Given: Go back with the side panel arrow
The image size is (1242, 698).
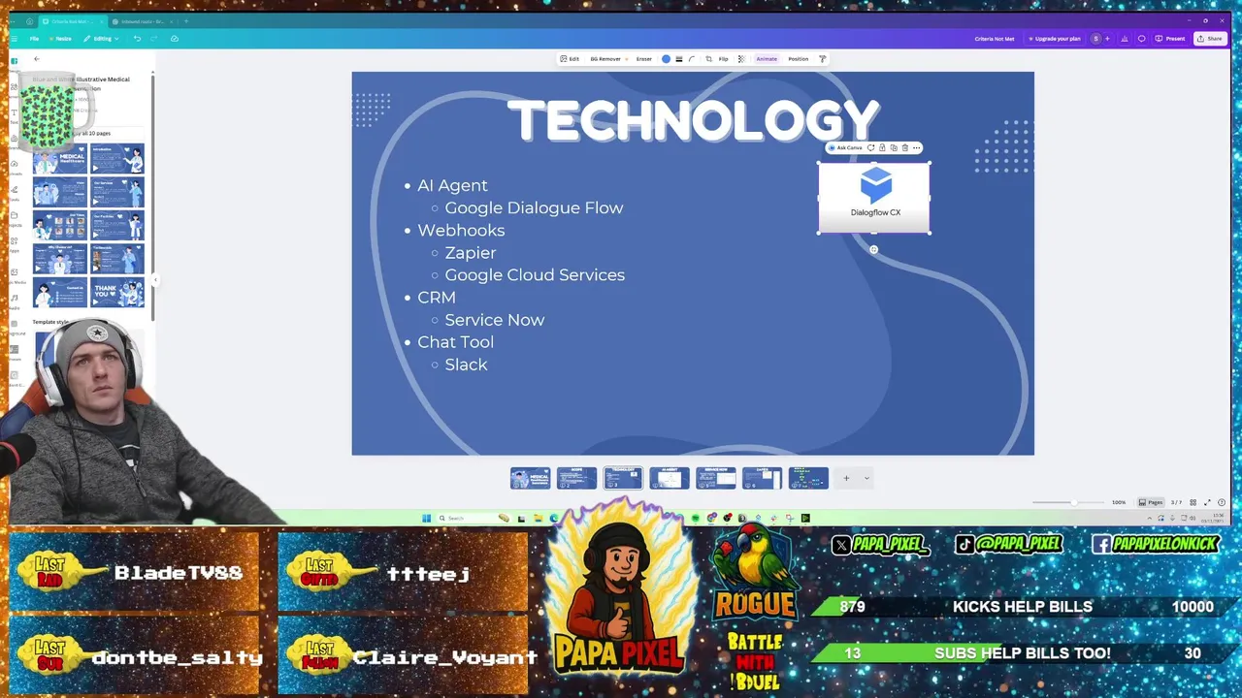Looking at the screenshot, I should [x=37, y=59].
